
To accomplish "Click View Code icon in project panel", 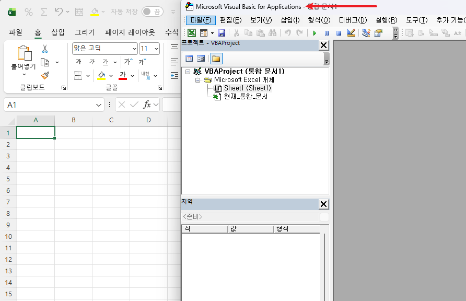I will coord(189,59).
